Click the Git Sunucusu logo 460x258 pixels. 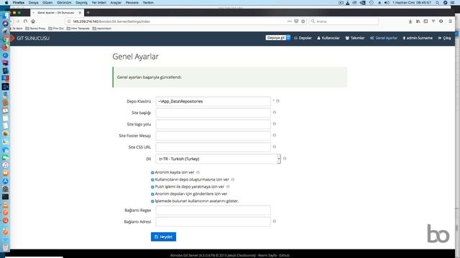pyautogui.click(x=30, y=38)
